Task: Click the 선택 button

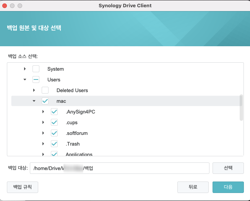Action: pos(228,168)
